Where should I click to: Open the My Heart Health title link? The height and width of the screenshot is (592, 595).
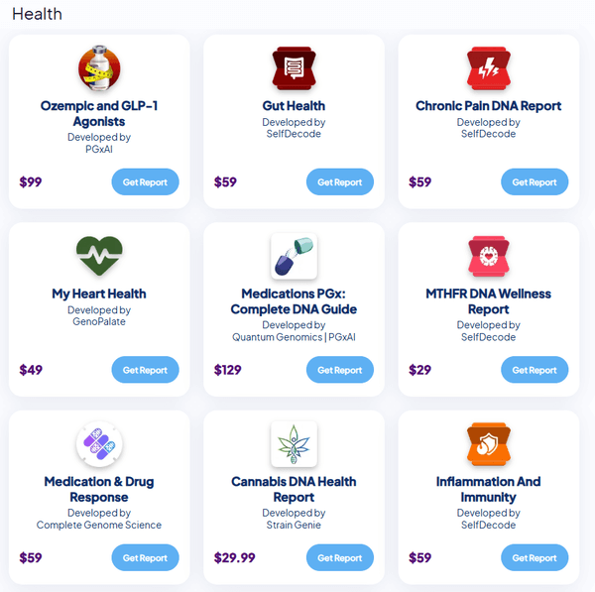point(99,294)
